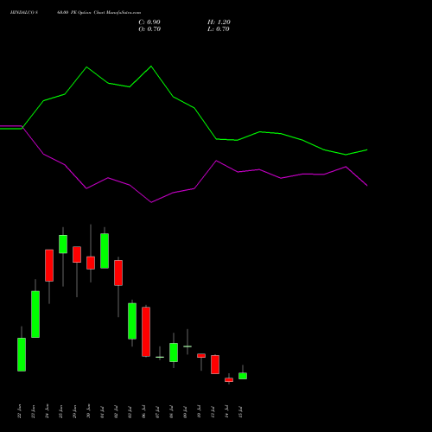
Task: Select the red candlestick for 24 Jun
Action: click(49, 265)
